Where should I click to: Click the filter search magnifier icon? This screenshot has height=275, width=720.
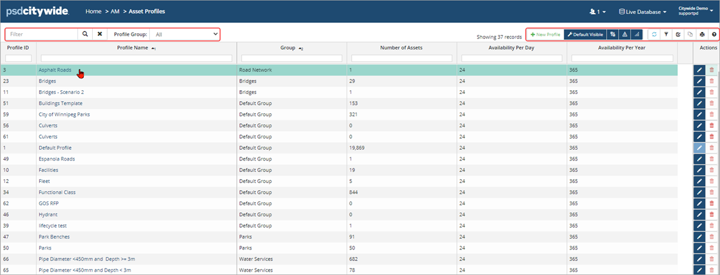point(85,34)
